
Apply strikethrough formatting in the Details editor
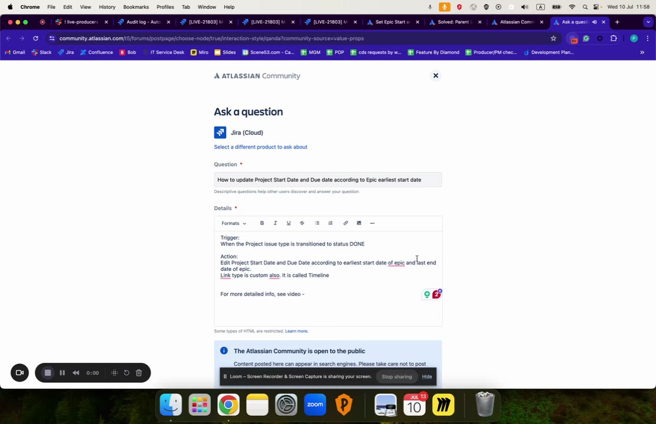tap(302, 223)
